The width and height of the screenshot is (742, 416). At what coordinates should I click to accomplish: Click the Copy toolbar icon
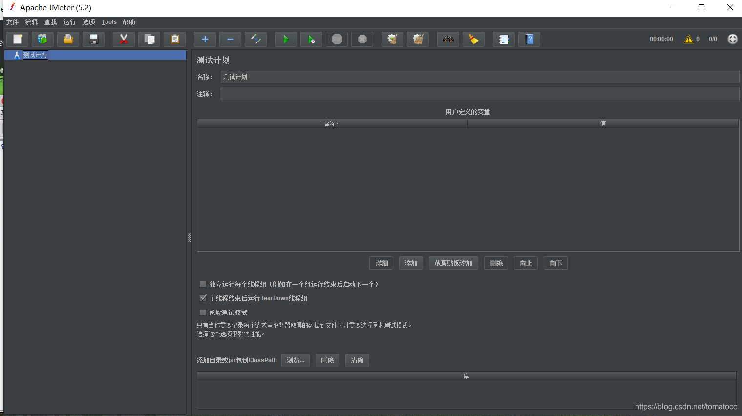pos(149,39)
